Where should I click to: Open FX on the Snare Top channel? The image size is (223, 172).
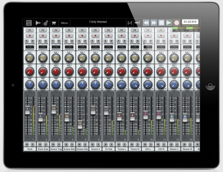(56, 30)
